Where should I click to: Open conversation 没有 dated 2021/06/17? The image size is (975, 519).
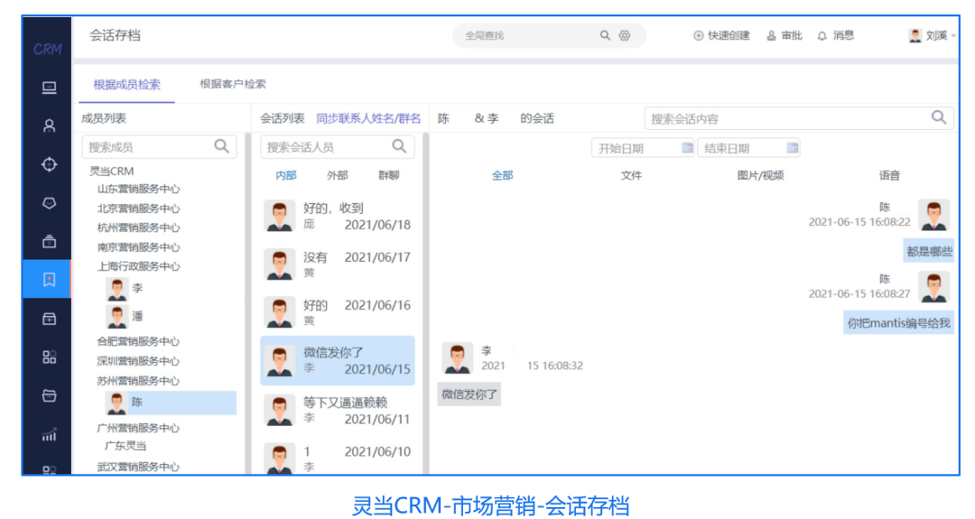[338, 264]
